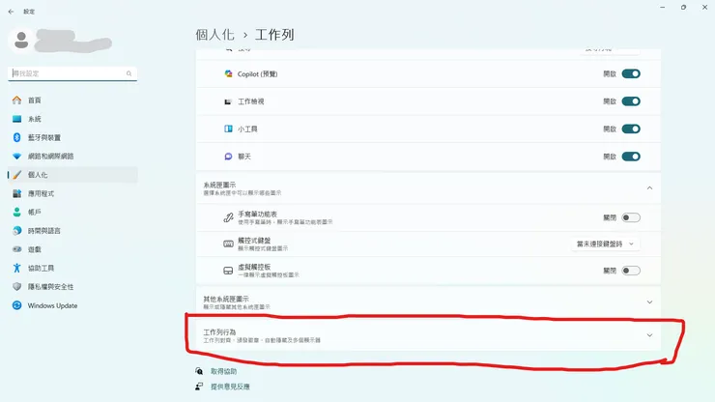The image size is (715, 402).
Task: Select Windows Update in the sidebar
Action: click(x=72, y=305)
